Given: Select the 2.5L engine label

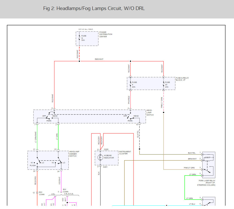Looking at the screenshot, I should [x=53, y=194].
